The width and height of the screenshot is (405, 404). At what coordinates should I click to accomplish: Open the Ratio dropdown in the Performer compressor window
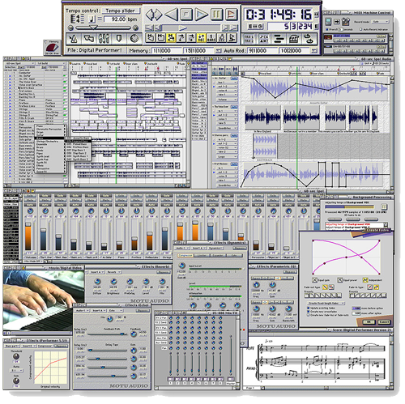coord(16,371)
